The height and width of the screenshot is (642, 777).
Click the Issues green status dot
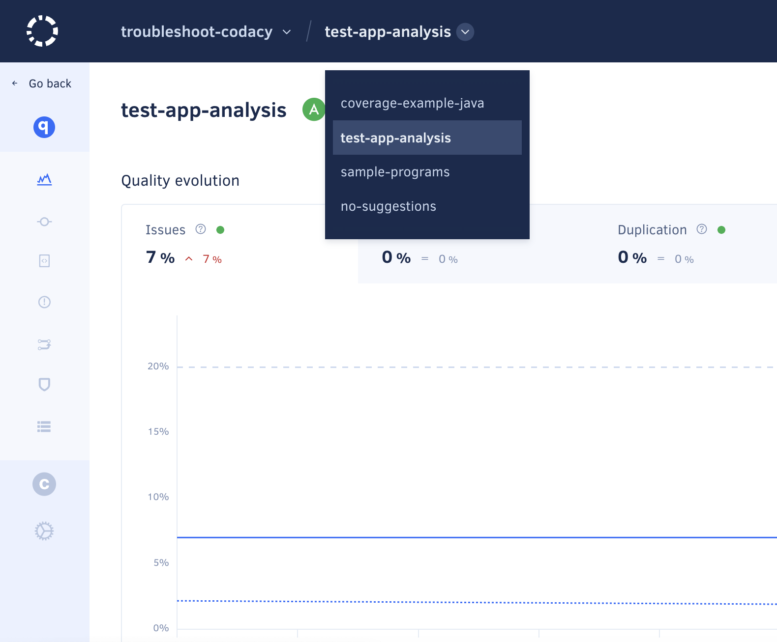click(x=220, y=230)
